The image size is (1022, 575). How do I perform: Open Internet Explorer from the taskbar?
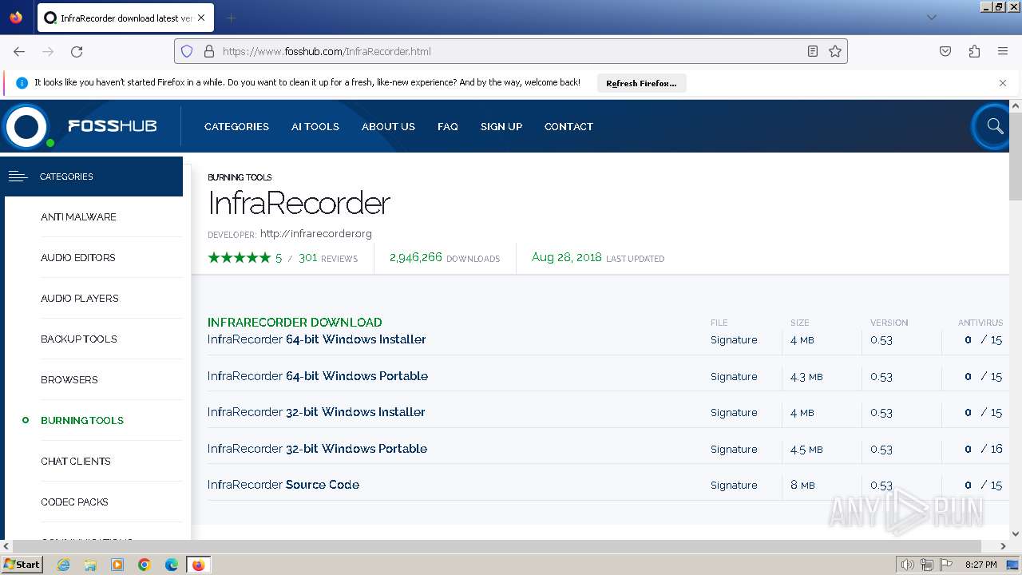(63, 565)
